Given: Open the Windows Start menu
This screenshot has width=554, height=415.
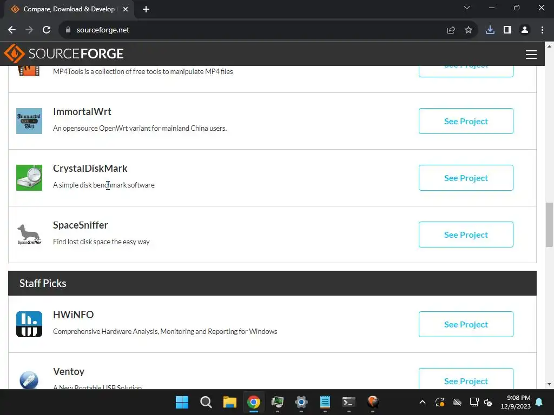Looking at the screenshot, I should [x=182, y=402].
